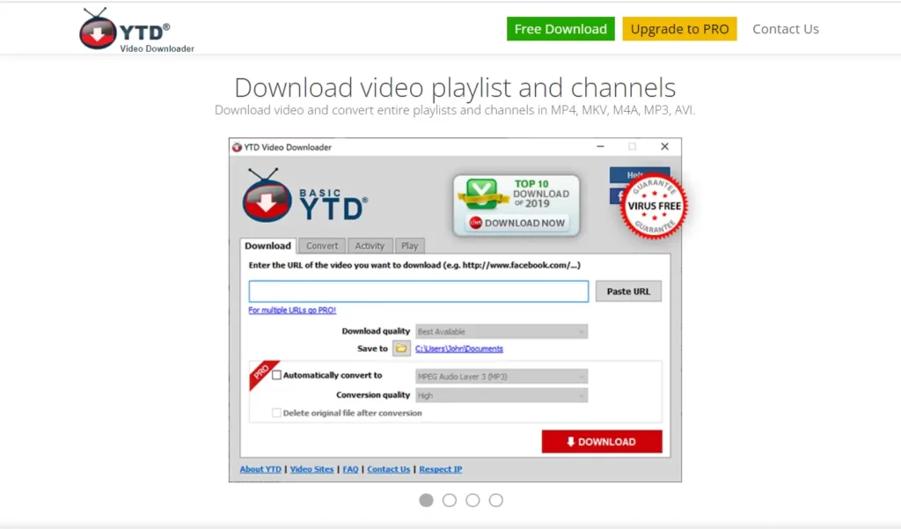This screenshot has width=901, height=529.
Task: Select the first carousel slide dot
Action: click(427, 500)
